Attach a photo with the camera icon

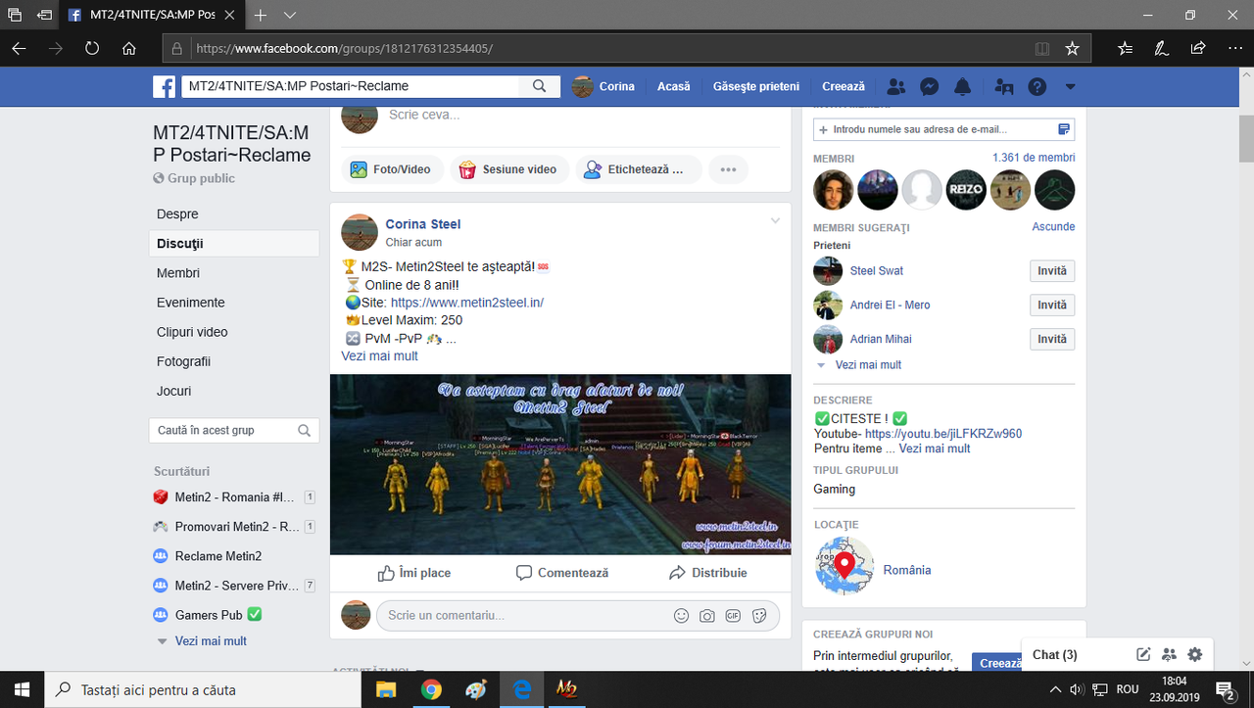tap(707, 616)
